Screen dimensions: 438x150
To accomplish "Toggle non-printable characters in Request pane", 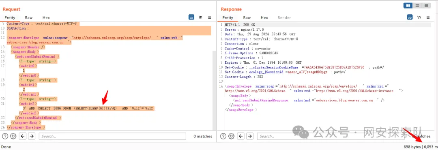I will coord(201,17).
